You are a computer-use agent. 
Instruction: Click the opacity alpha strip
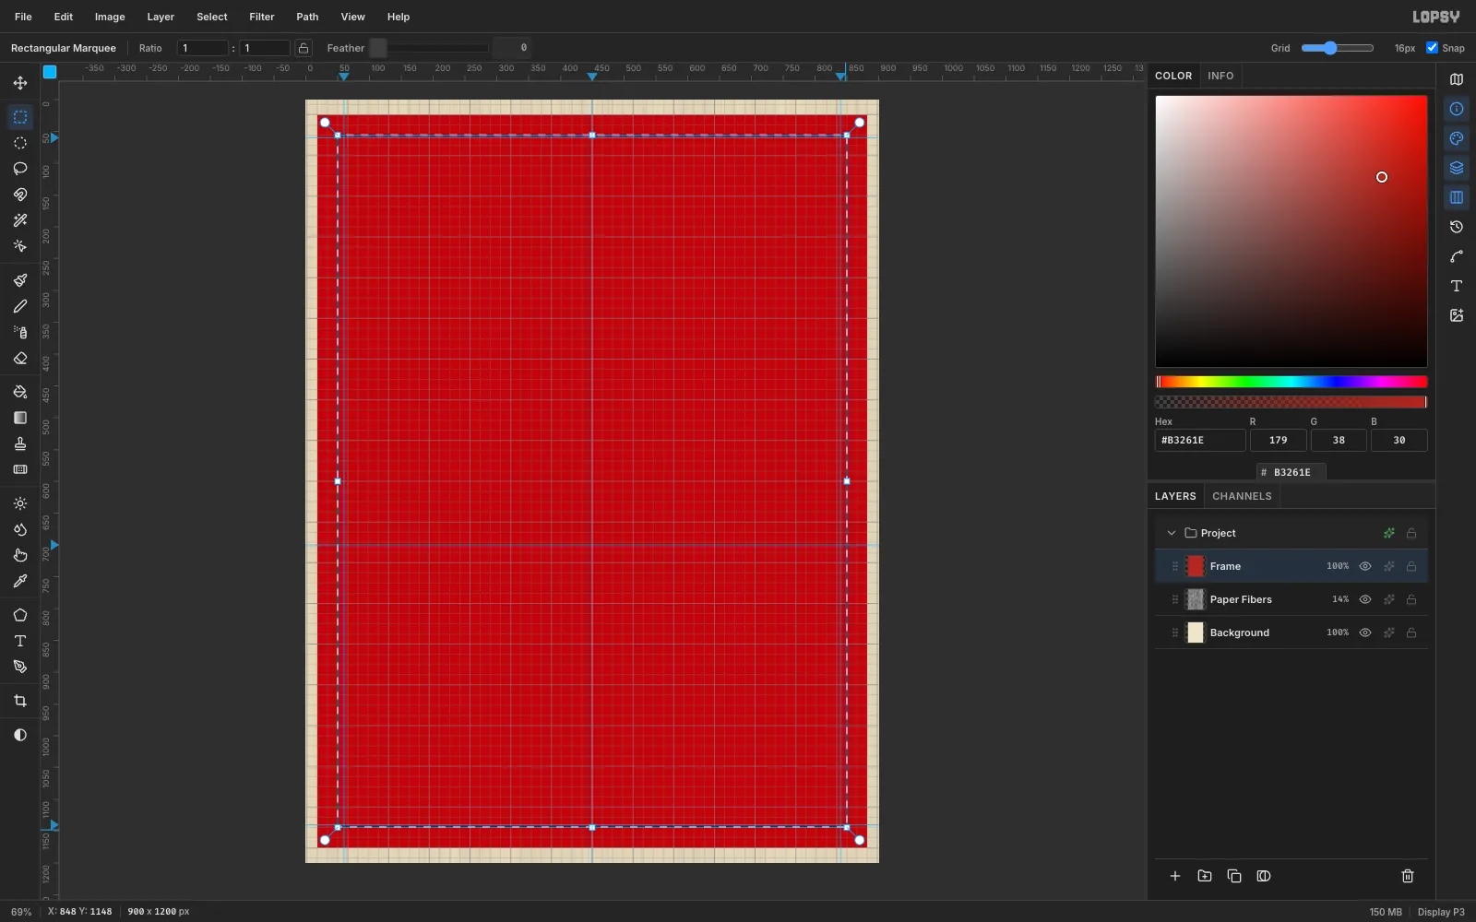point(1291,402)
